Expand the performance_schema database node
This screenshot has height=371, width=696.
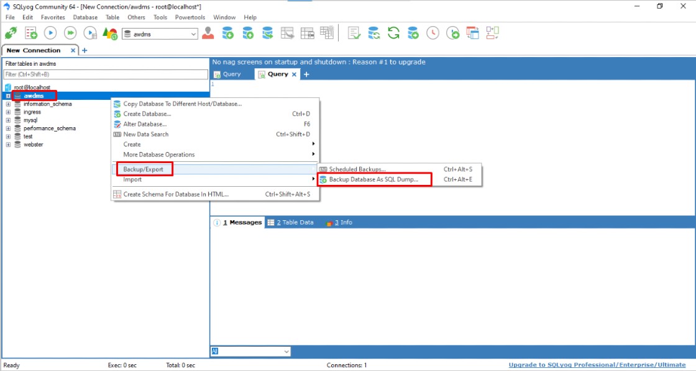click(x=8, y=128)
